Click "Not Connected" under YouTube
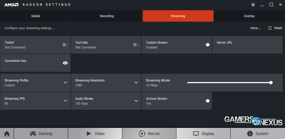 coord(85,47)
